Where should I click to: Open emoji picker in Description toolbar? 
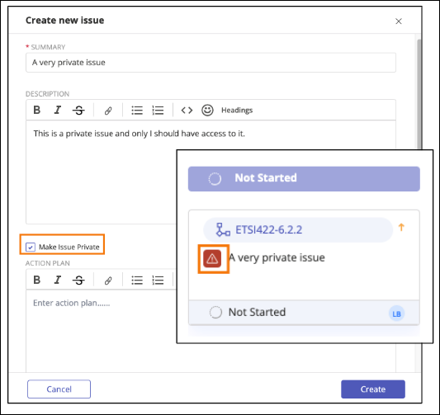pyautogui.click(x=207, y=111)
